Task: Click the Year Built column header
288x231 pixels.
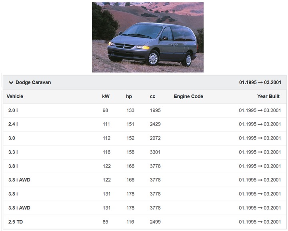Action: tap(268, 96)
